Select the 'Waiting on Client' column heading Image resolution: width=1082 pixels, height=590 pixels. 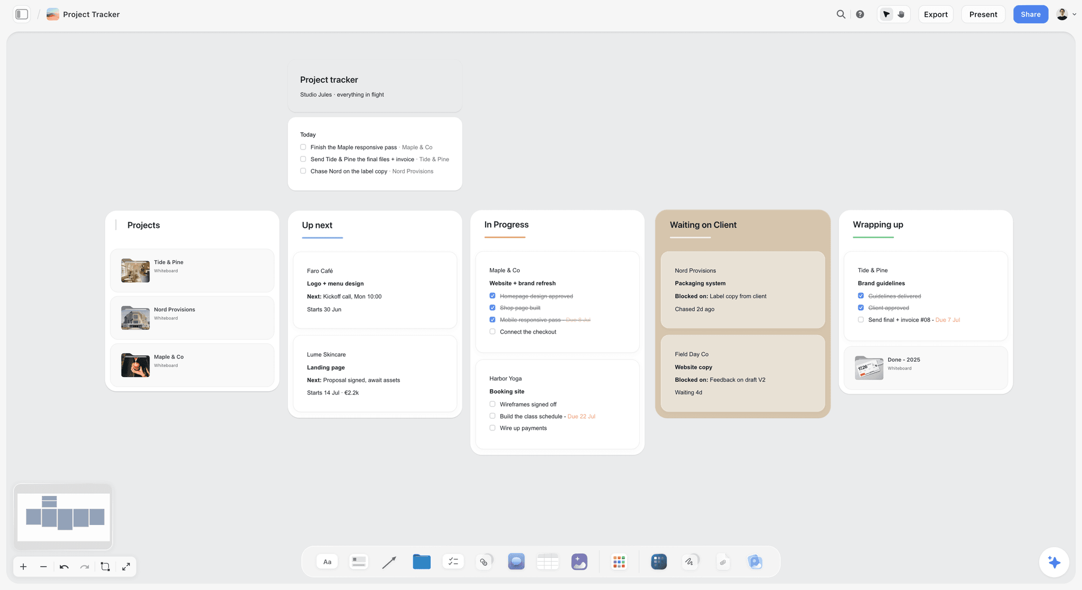click(703, 225)
